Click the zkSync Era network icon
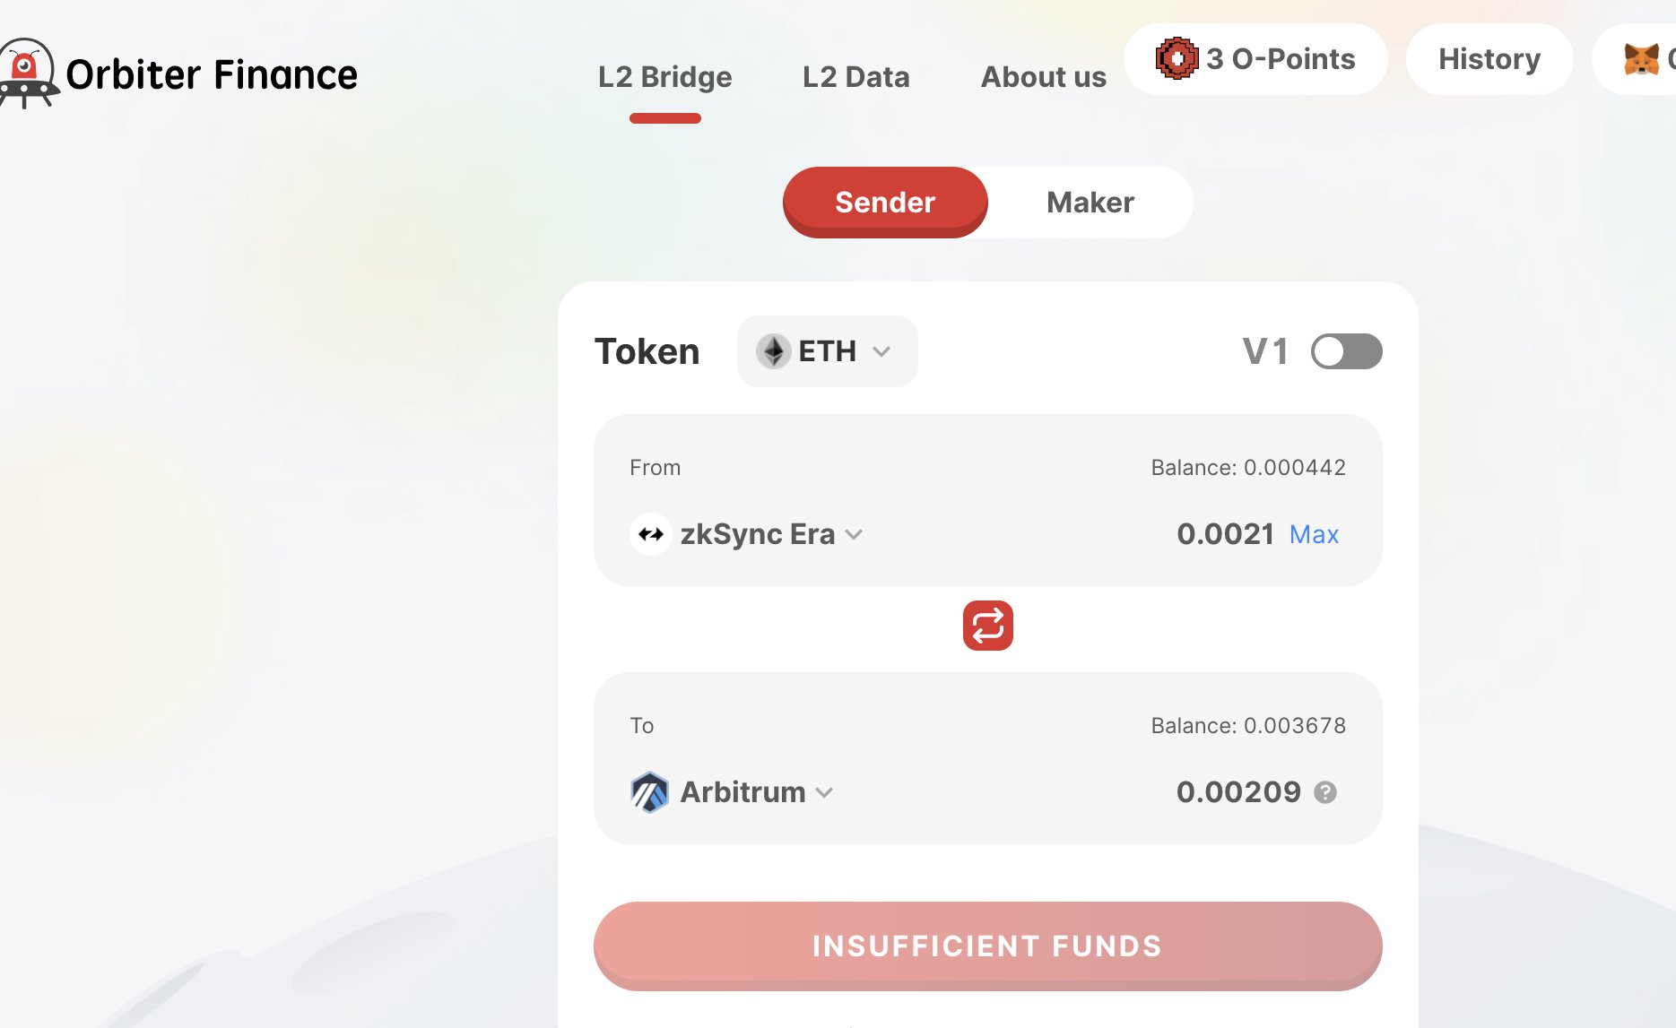 point(651,534)
